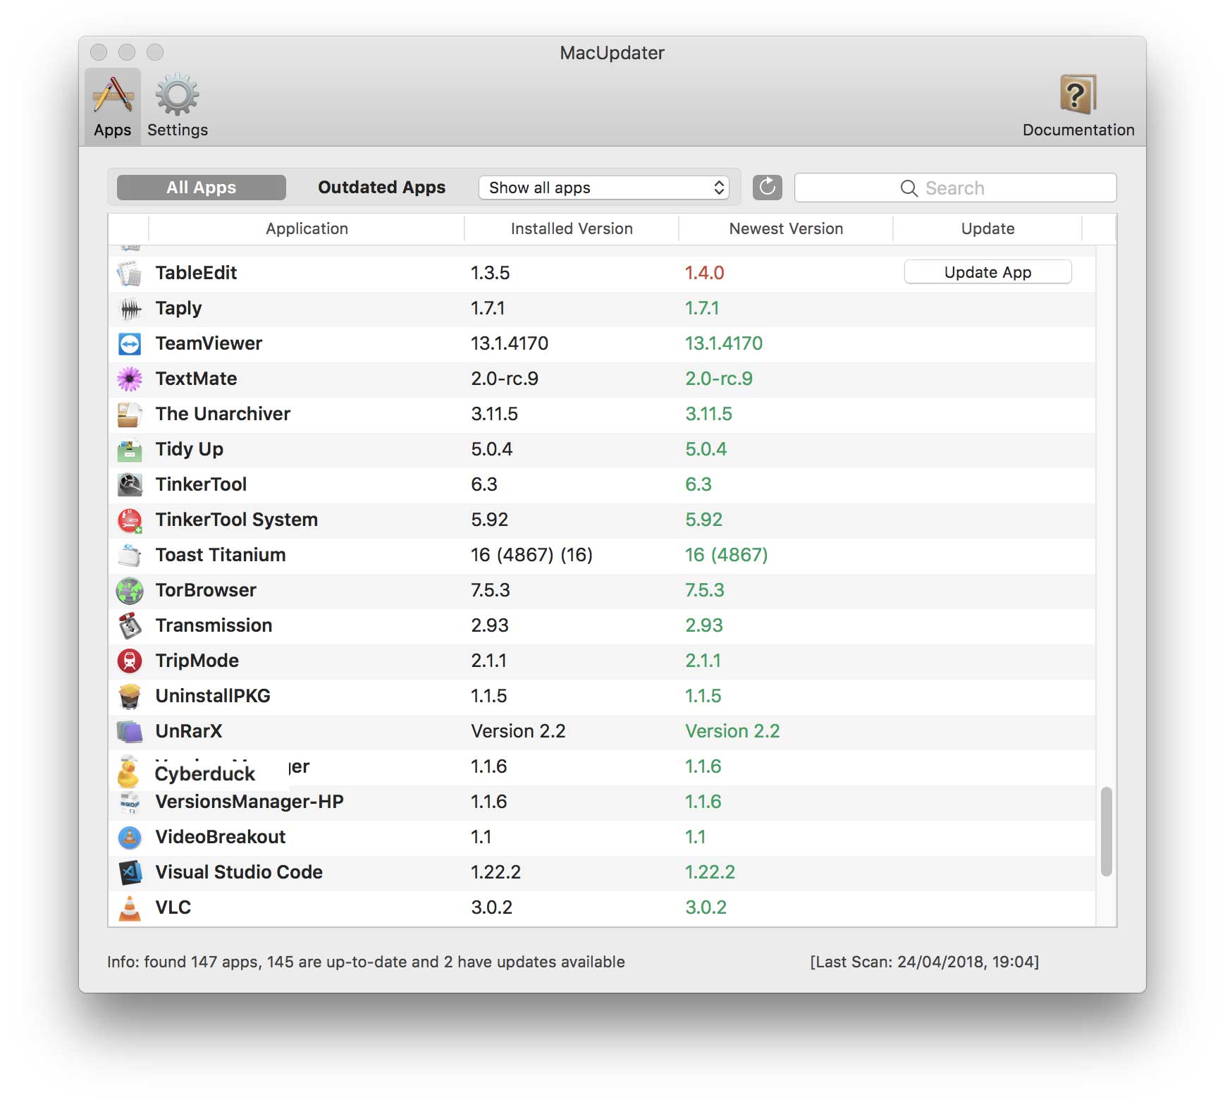Select the VideoBreakout app name
1225x1114 pixels.
(221, 837)
